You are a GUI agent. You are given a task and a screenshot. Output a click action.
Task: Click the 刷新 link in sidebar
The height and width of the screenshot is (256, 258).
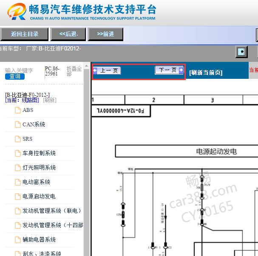[50, 100]
